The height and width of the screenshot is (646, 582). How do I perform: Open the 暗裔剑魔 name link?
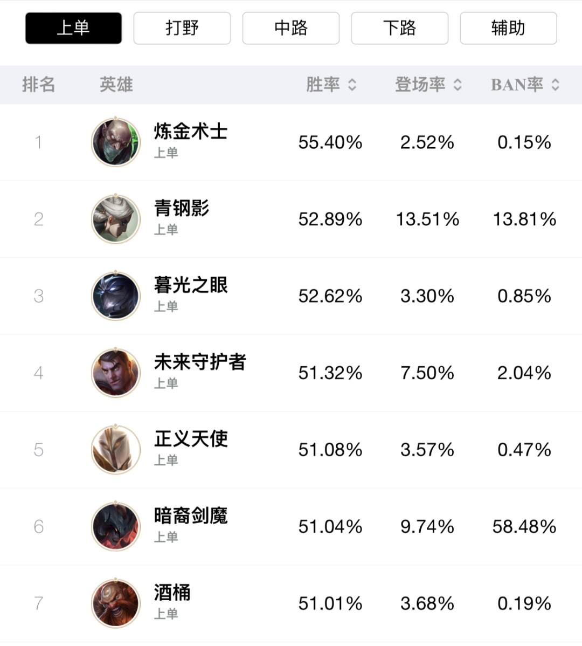click(x=191, y=516)
